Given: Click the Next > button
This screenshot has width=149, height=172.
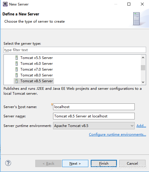Looking at the screenshot, I should click(75, 164).
